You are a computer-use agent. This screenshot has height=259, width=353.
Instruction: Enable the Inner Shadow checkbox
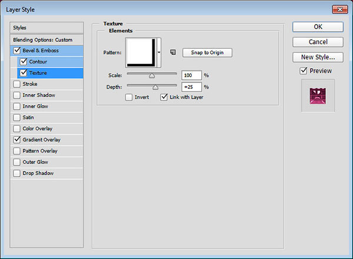tap(16, 95)
